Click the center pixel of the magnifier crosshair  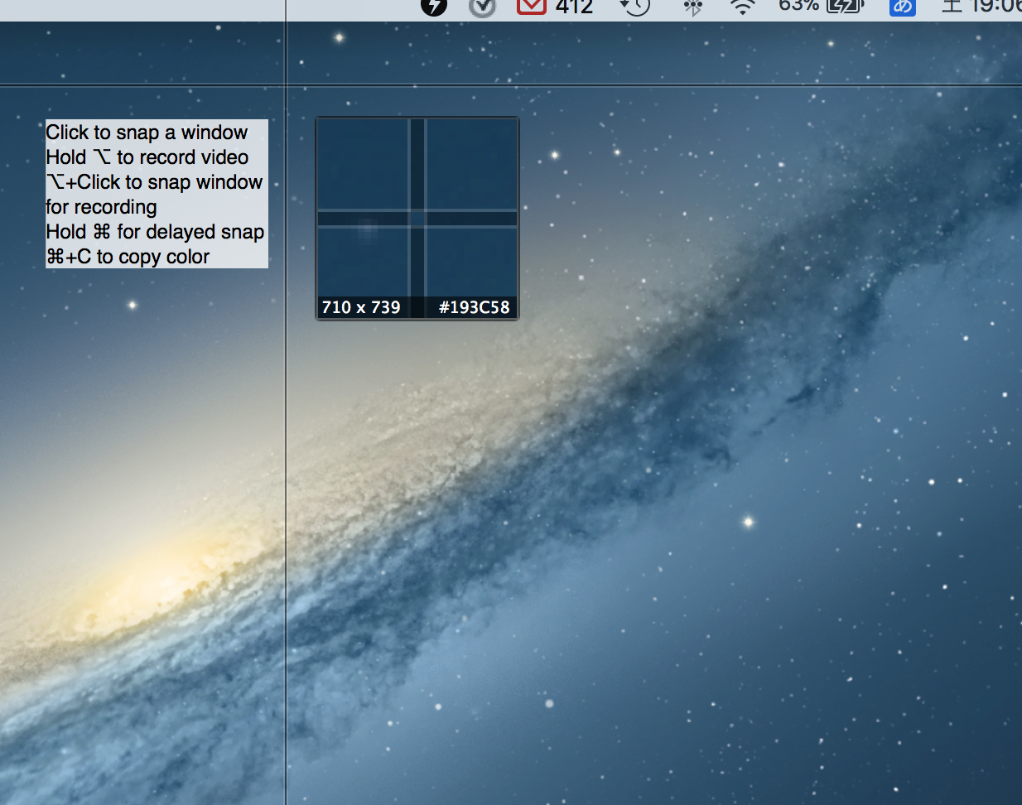click(x=417, y=219)
